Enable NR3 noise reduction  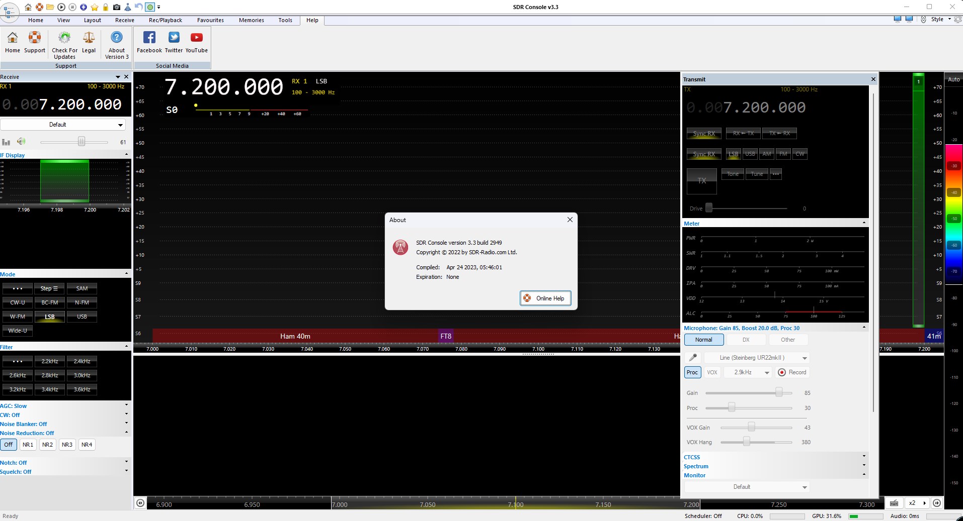[x=67, y=445]
